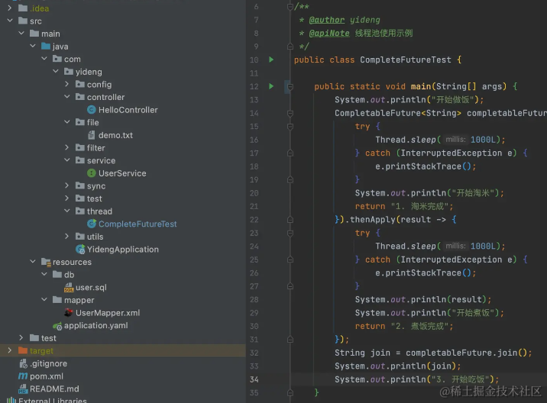The height and width of the screenshot is (403, 547).
Task: Toggle the fold marker on main method line
Action: point(290,86)
